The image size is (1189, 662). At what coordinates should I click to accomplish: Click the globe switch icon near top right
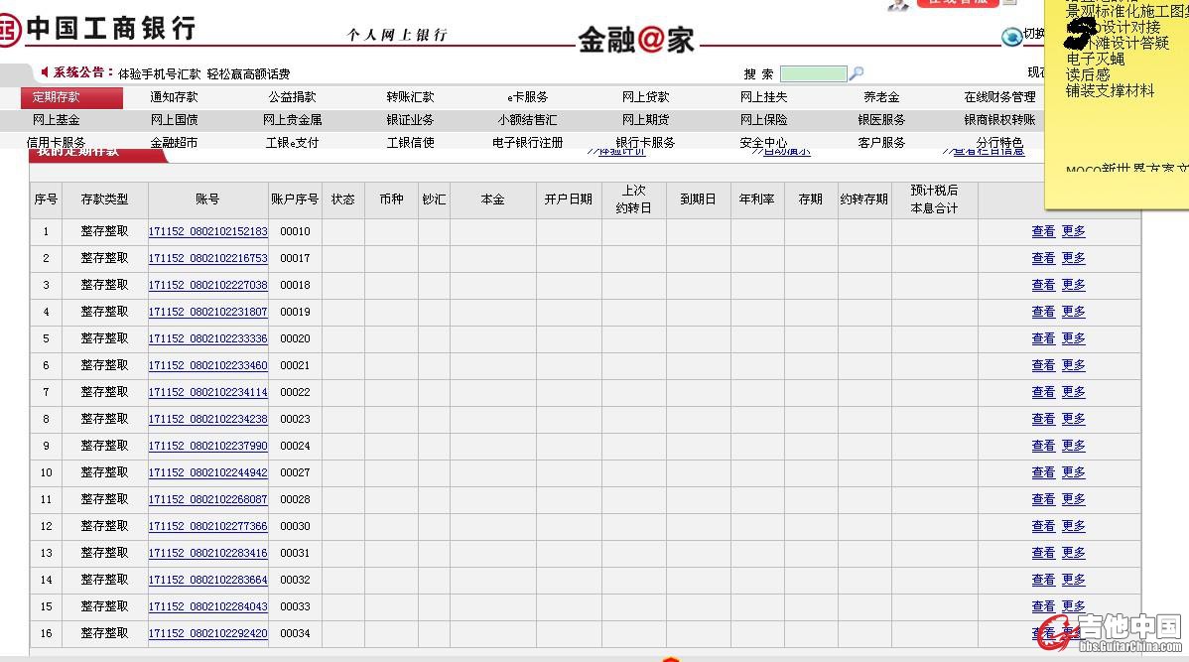pyautogui.click(x=1011, y=37)
